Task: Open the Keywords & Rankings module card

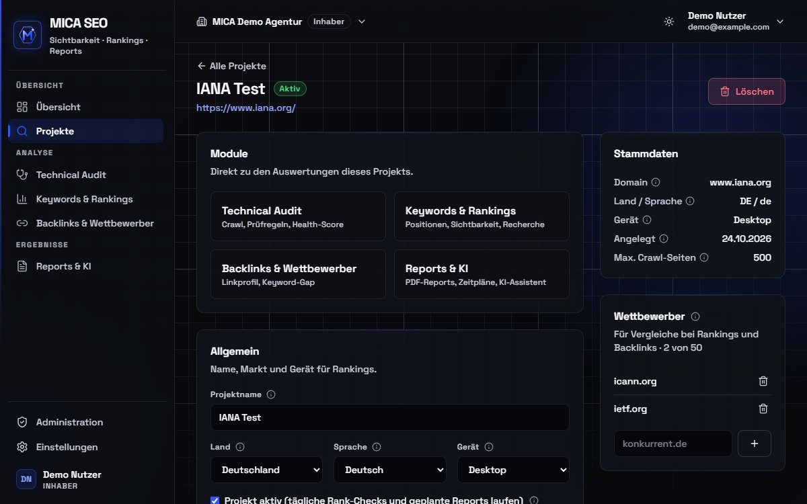Action: pyautogui.click(x=482, y=216)
